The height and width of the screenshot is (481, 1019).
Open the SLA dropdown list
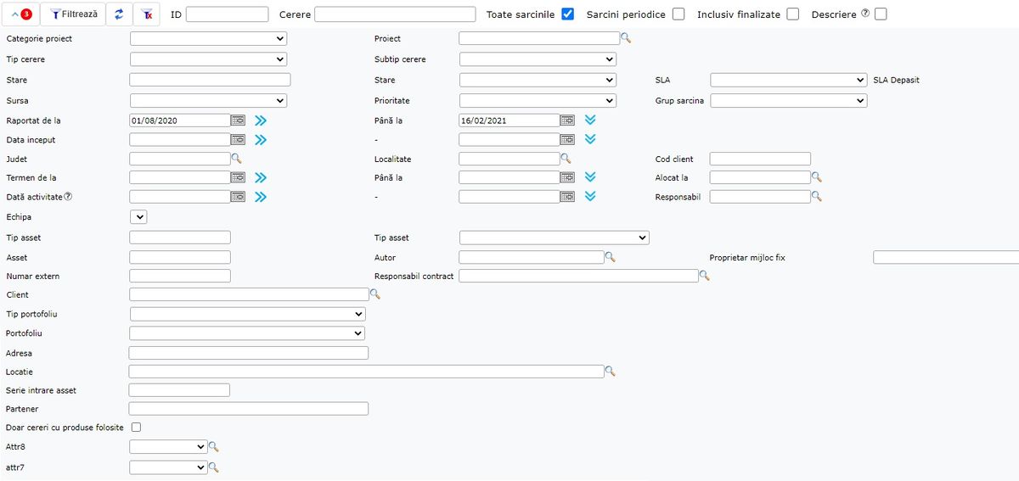[x=788, y=80]
